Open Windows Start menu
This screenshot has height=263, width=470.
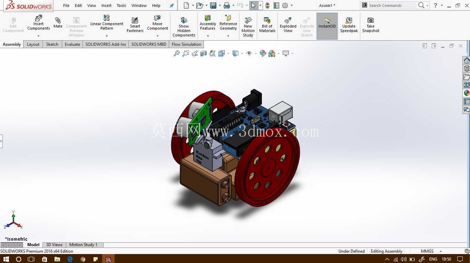tap(6, 259)
